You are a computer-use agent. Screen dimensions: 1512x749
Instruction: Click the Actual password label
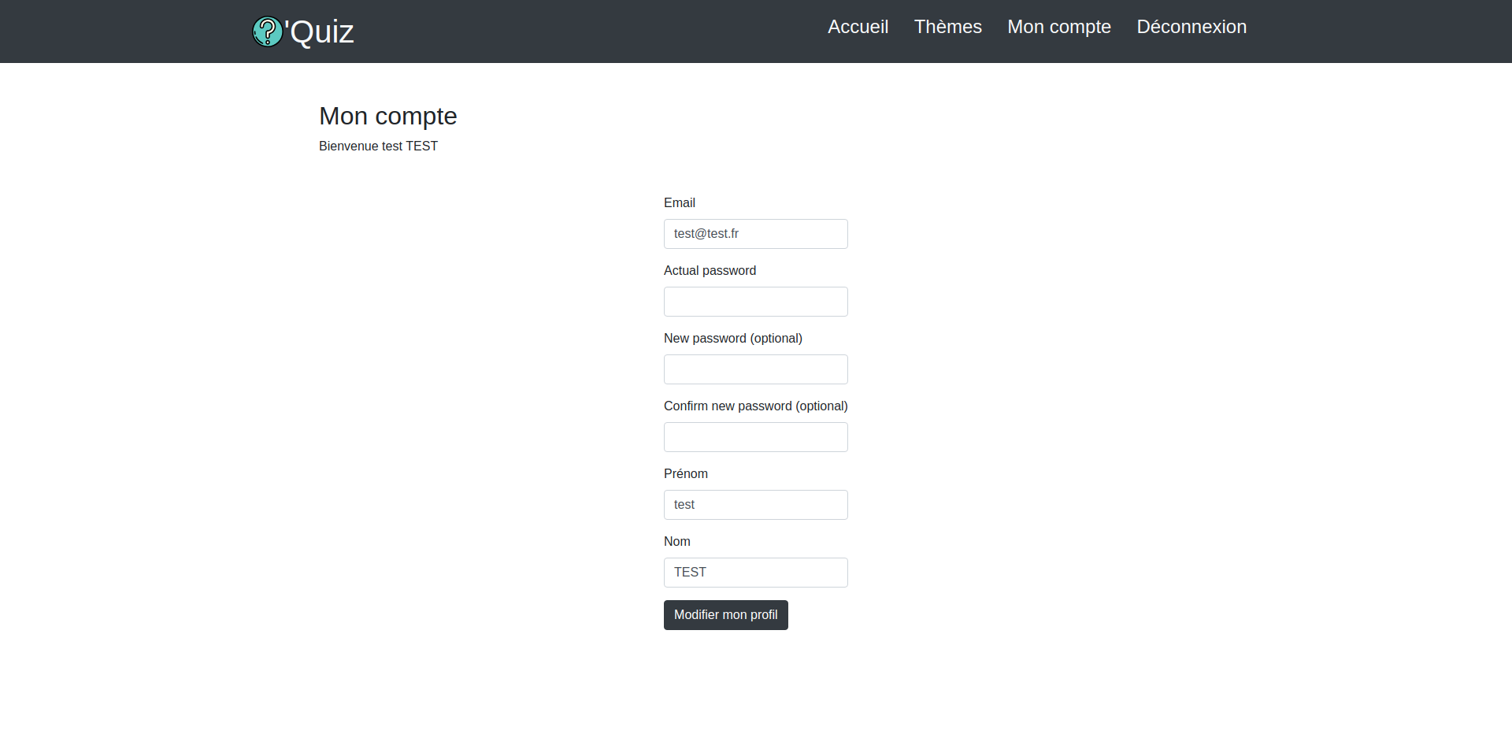tap(710, 271)
